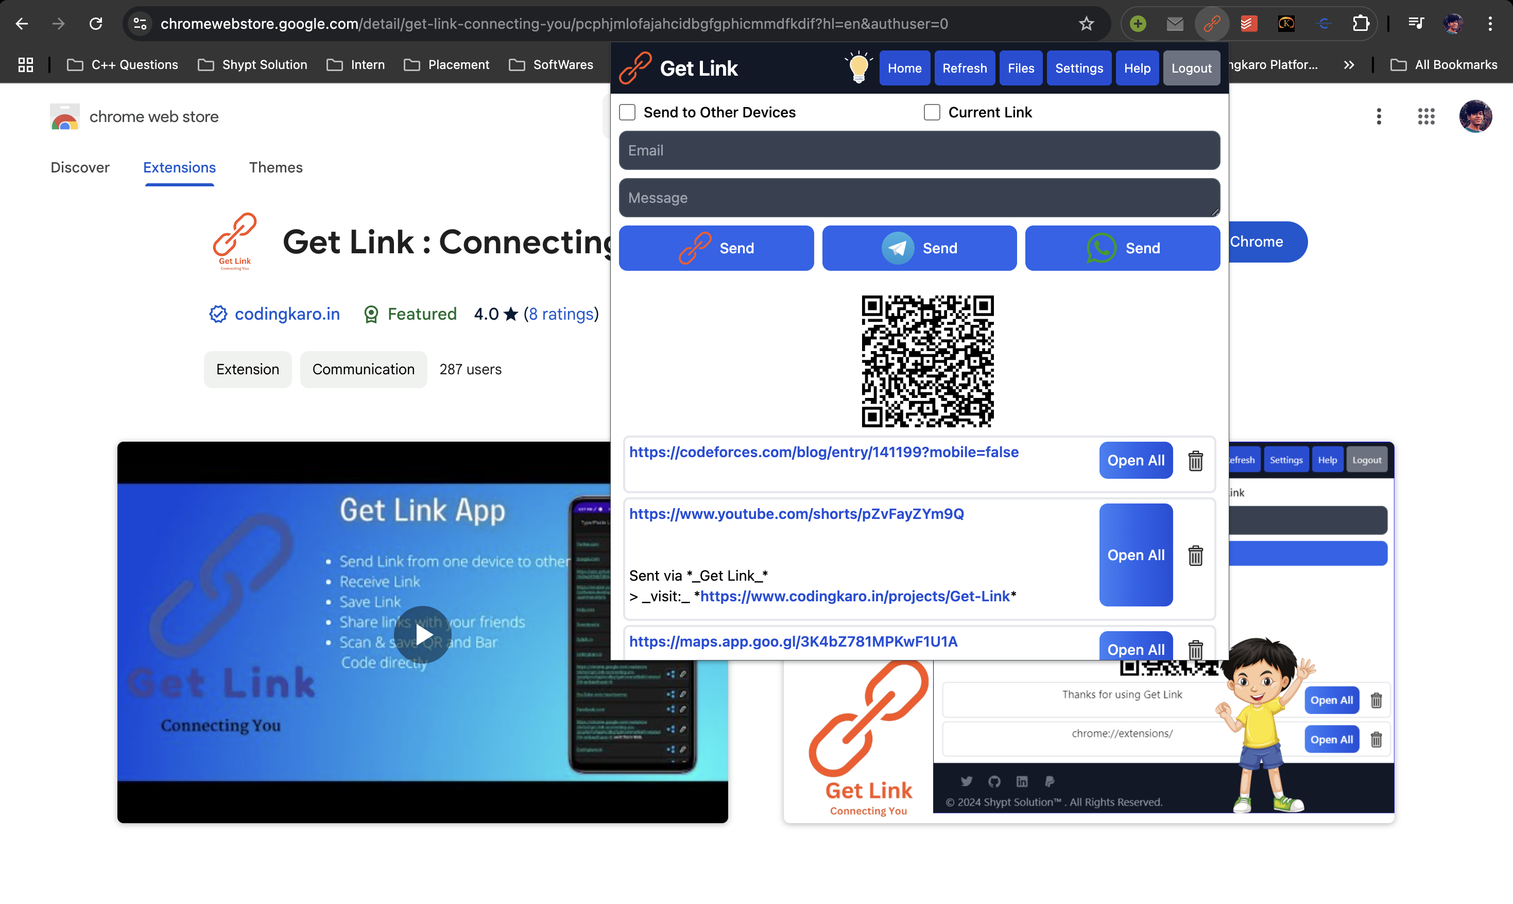Visit the codingkaro.in developer link
Viewport: 1513px width, 904px height.
(x=287, y=314)
